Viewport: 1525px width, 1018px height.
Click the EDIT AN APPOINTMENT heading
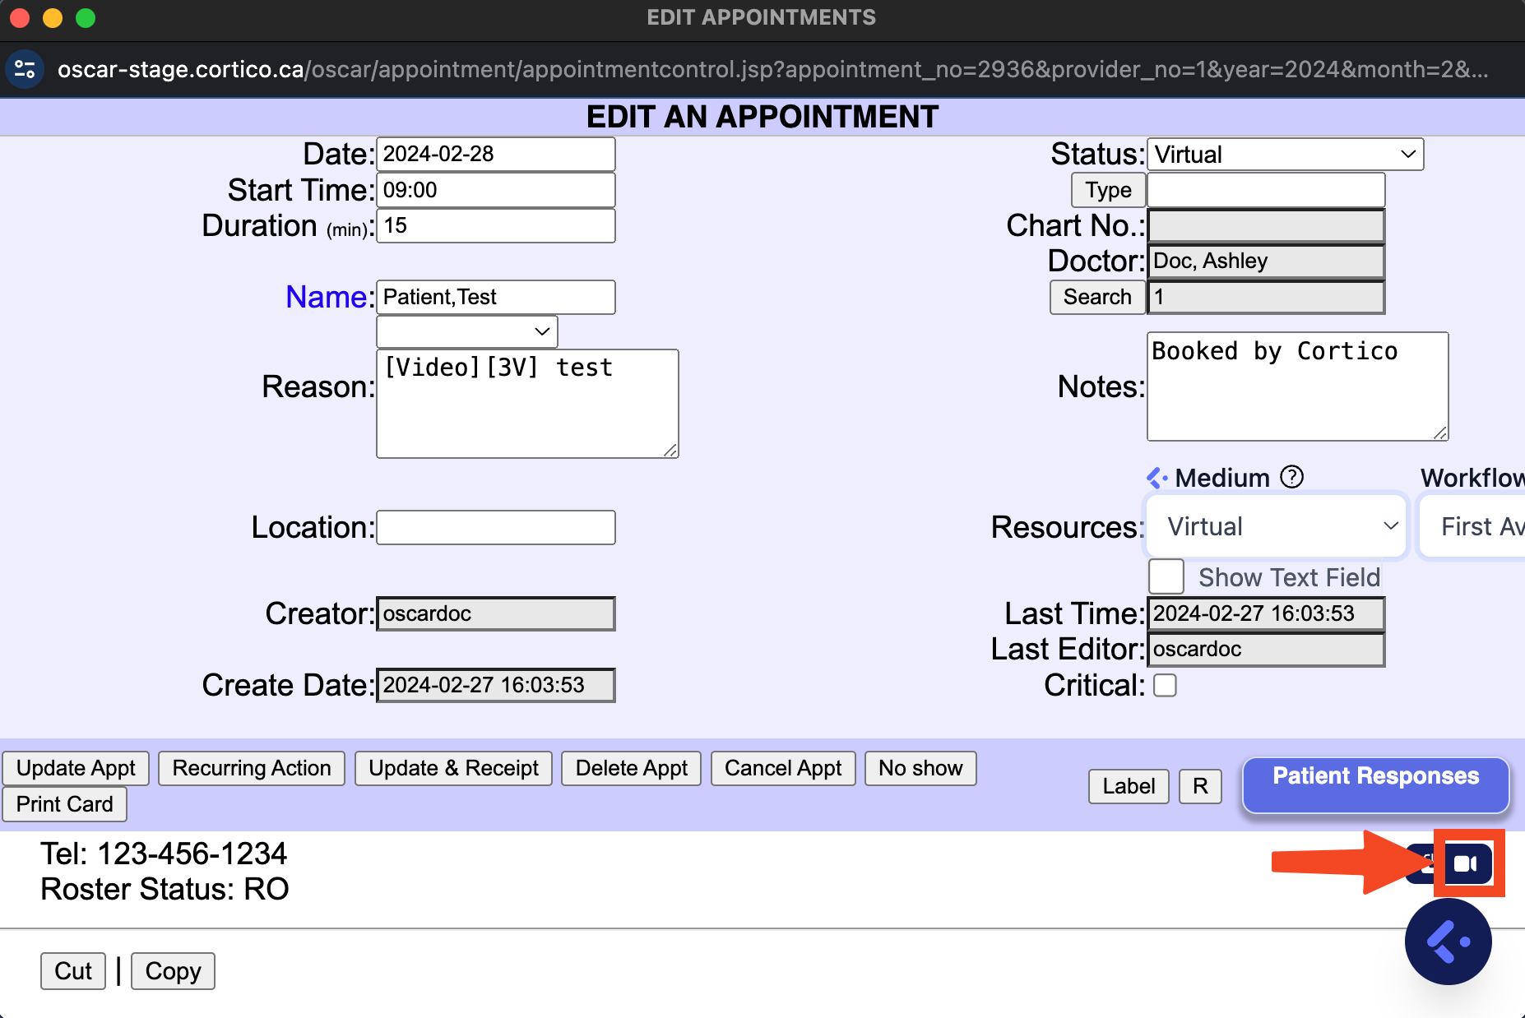click(x=762, y=117)
